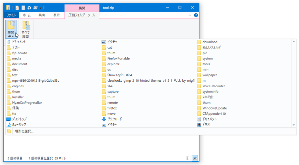This screenshot has width=299, height=165.
Task: Click the checkmark properties quick access icon
Action: pos(17,8)
